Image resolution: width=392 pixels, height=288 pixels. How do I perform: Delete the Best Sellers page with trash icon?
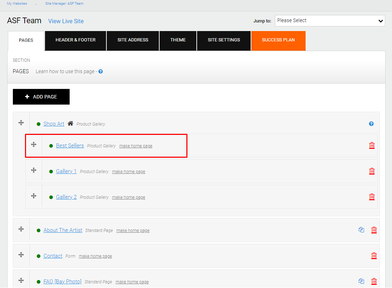(372, 146)
